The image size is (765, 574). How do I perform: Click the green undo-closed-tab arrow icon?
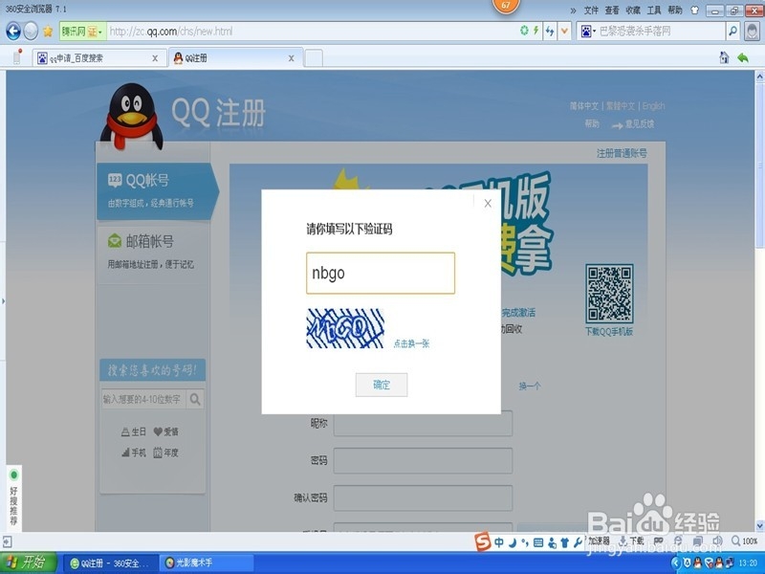(743, 57)
